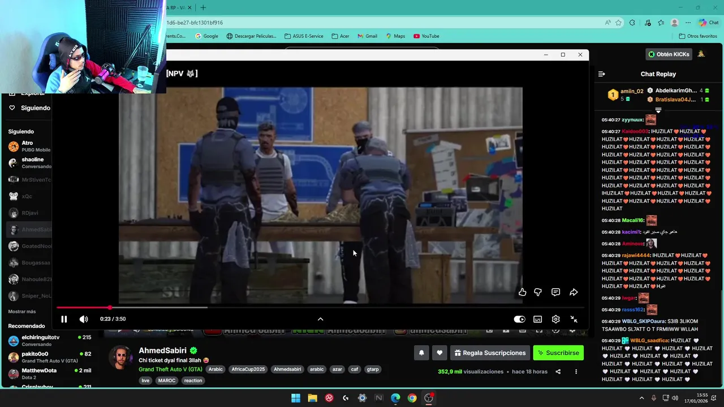Open the Gmail bookmark
The image size is (724, 407).
pyautogui.click(x=367, y=36)
